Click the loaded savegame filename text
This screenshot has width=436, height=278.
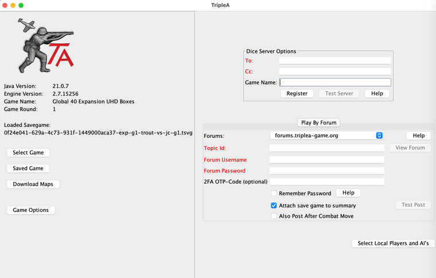pyautogui.click(x=98, y=133)
